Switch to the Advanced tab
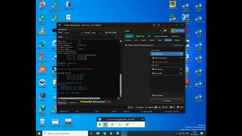The width and height of the screenshot is (242, 136). point(175,36)
